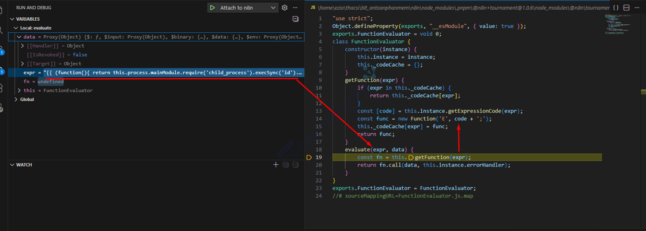Click 'getFunction(expr) {' method definition
Image resolution: width=646 pixels, height=231 pixels.
tap(375, 80)
